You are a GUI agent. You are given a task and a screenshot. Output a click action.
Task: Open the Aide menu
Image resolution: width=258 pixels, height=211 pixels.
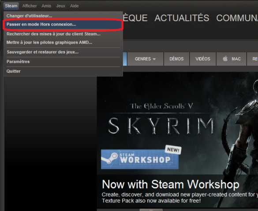tap(75, 6)
